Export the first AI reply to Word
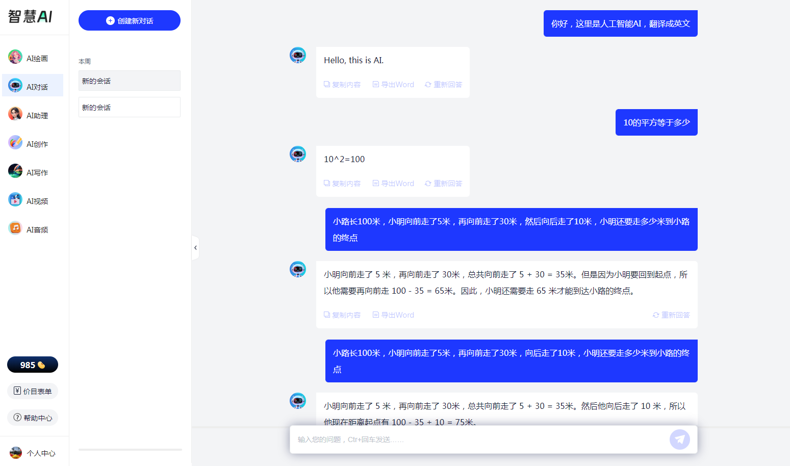The image size is (790, 466). coord(393,84)
